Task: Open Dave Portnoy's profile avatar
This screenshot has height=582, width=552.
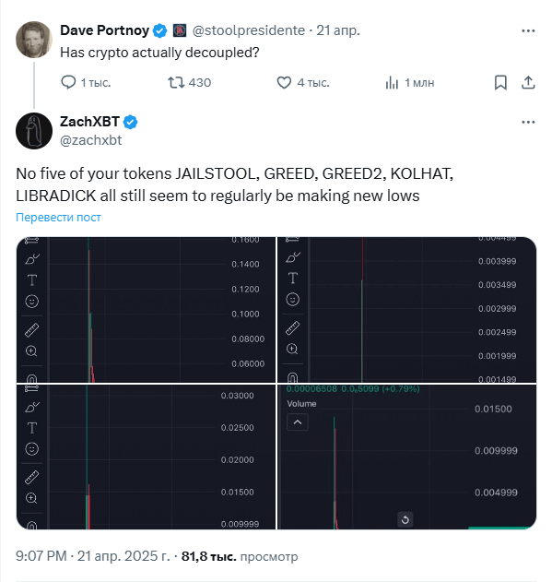Action: (34, 40)
